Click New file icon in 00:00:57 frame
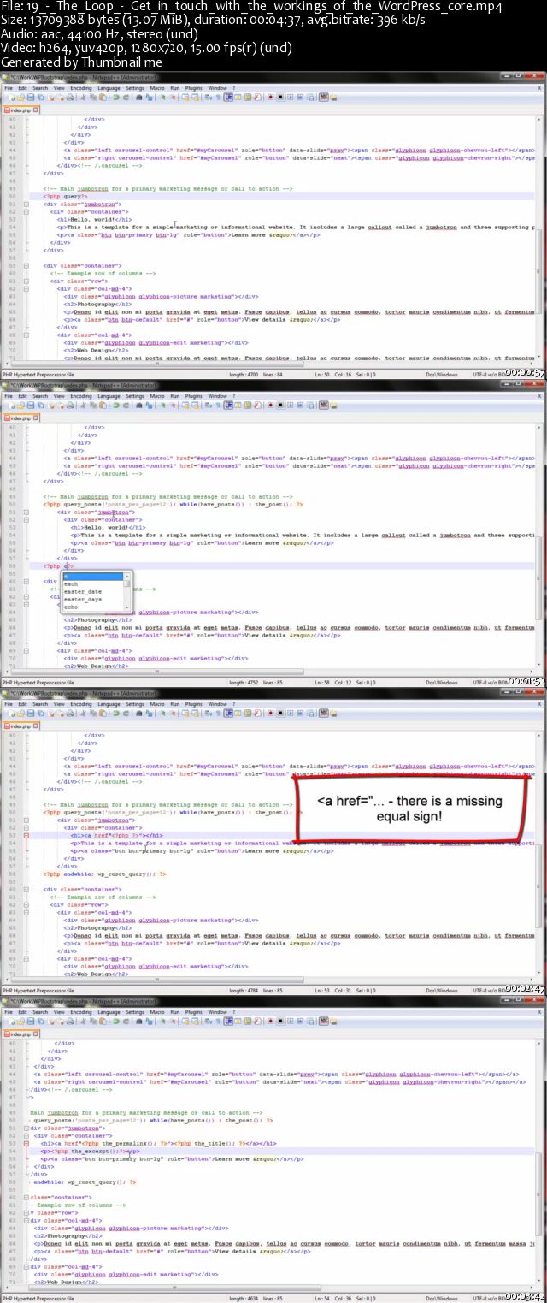Viewport: 547px width, 1303px height. coord(12,98)
